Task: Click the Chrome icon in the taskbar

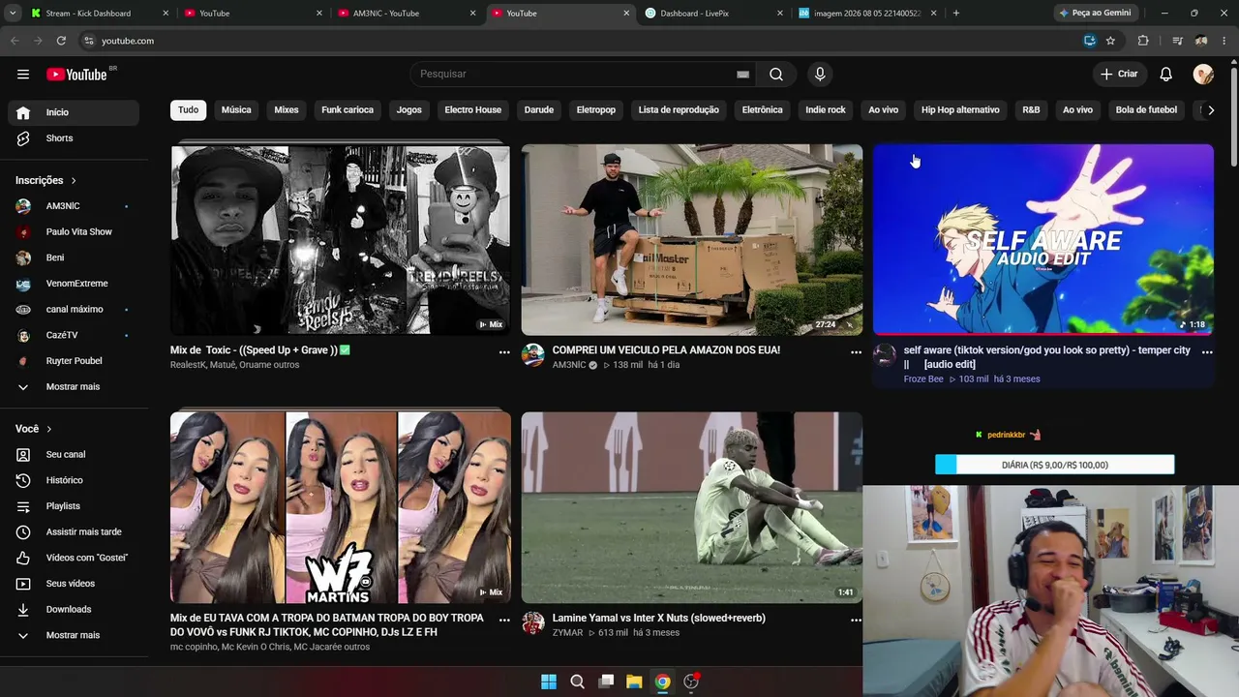Action: (662, 682)
